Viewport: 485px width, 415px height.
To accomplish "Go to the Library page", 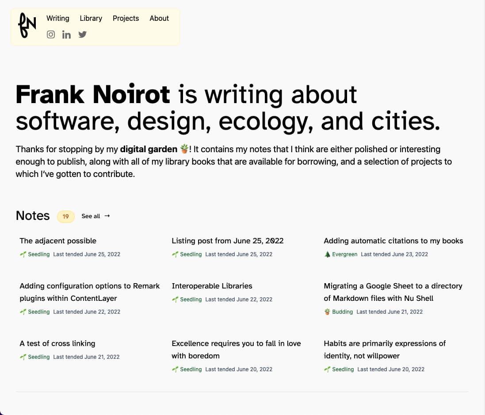I will pyautogui.click(x=91, y=18).
